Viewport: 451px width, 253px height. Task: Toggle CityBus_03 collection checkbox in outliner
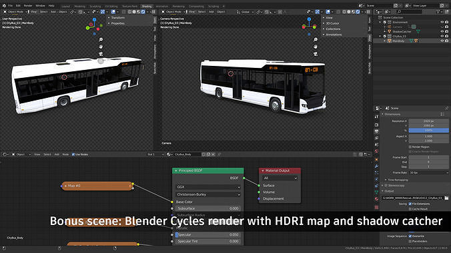pyautogui.click(x=385, y=36)
